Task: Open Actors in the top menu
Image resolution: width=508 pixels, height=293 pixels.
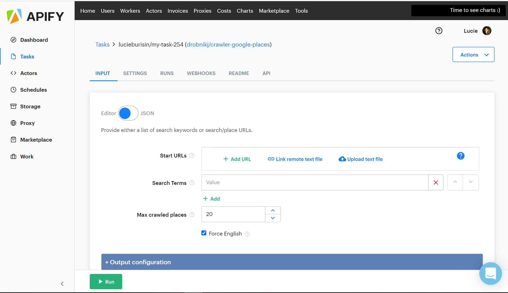Action: point(154,11)
